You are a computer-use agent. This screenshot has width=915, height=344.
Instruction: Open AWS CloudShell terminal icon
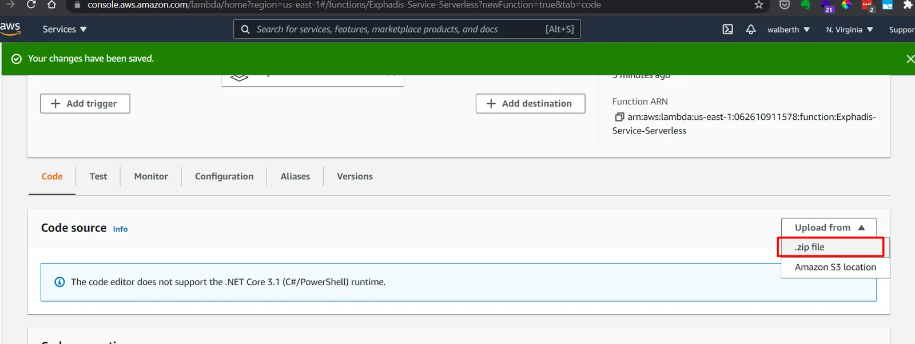point(727,29)
